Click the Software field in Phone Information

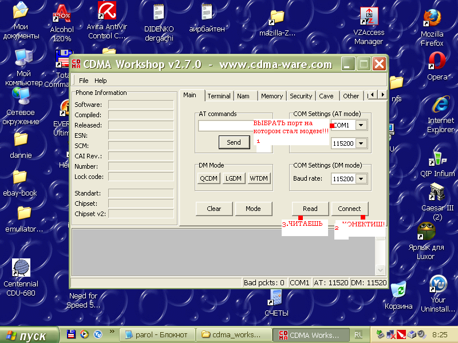point(141,105)
